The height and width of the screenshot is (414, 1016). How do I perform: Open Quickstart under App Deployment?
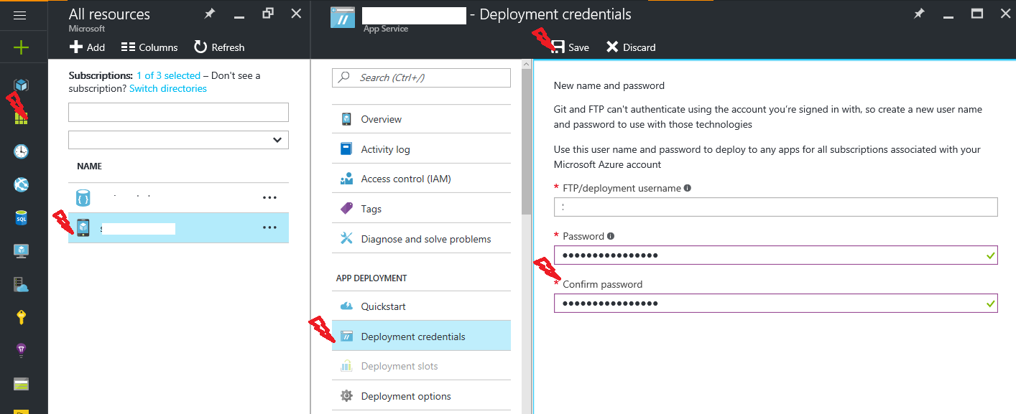pos(421,306)
